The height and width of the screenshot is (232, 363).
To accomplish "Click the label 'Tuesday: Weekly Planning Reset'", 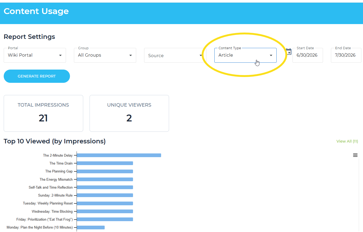I will (x=48, y=203).
